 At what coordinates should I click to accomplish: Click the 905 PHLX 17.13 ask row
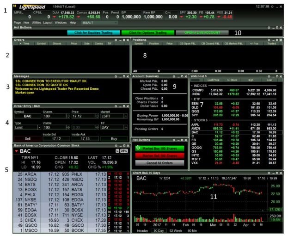pyautogui.click(x=84, y=174)
